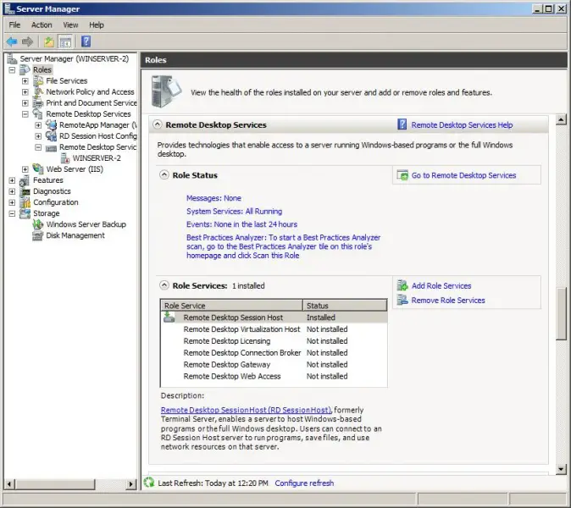Viewport: 571px width, 508px height.
Task: Click the Disk Management icon
Action: tap(38, 235)
